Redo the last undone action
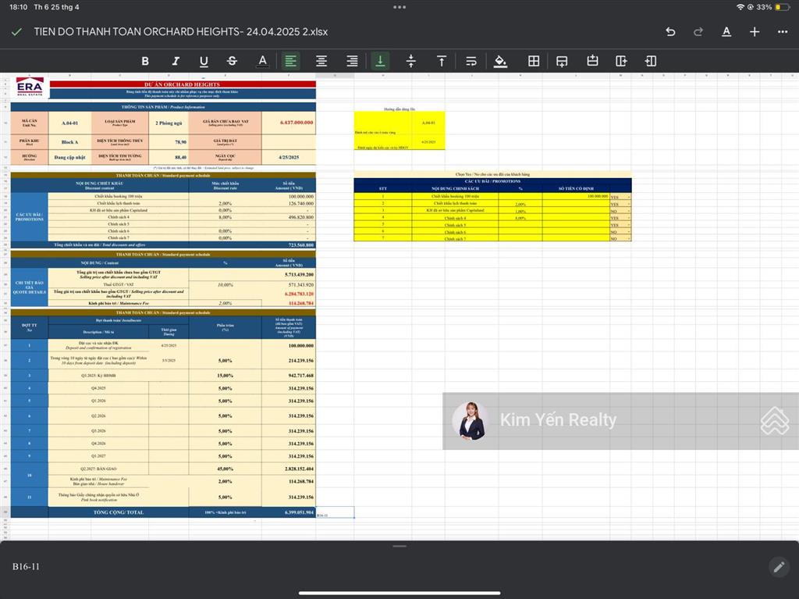Screen dimensions: 799x599 698,32
